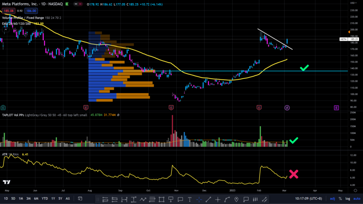Click the purple lightning event marker
The image size is (363, 204).
[x=287, y=108]
